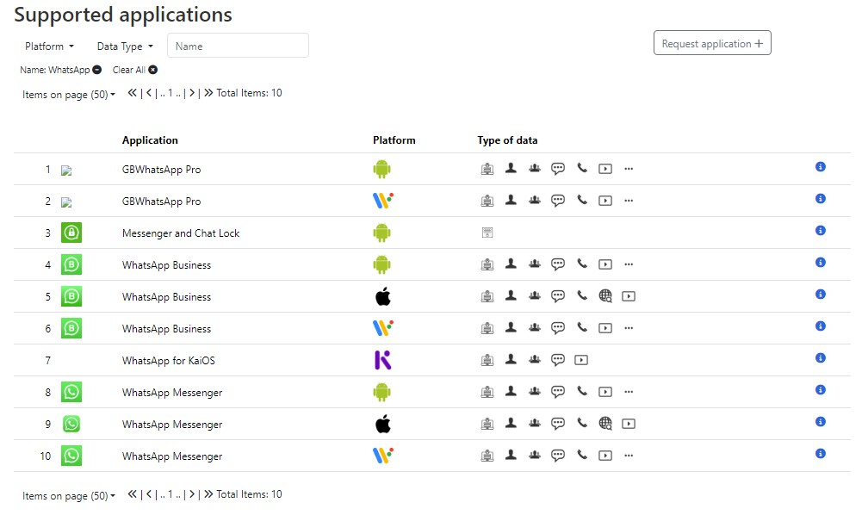Image resolution: width=868 pixels, height=515 pixels.
Task: Click the ellipsis to show more data types for WhatsApp Messenger
Action: 629,392
